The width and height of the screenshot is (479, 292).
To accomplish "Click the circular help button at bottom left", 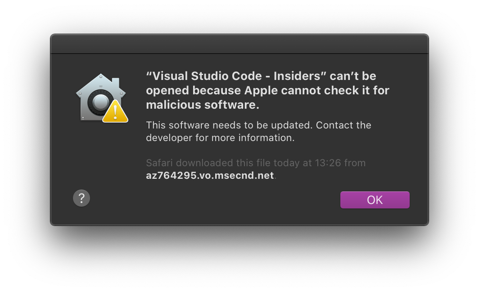I will [81, 198].
